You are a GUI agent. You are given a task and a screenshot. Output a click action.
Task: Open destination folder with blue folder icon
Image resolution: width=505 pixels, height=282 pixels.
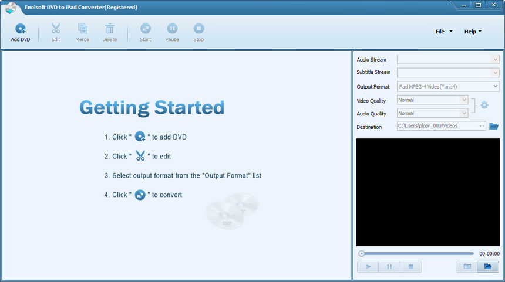[493, 126]
